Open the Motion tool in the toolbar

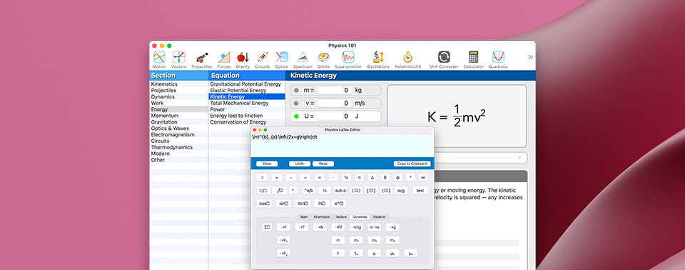click(159, 60)
